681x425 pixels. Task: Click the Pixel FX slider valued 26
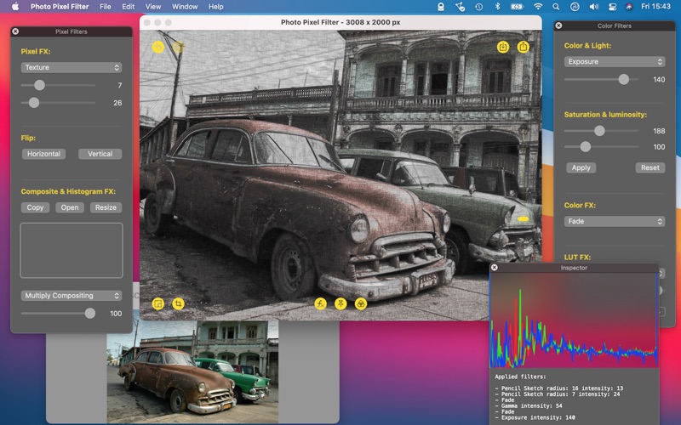(x=58, y=103)
